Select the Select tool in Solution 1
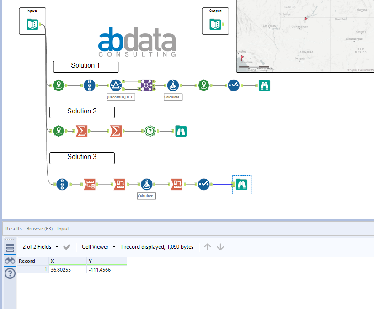Viewport: 374px width, 309px height. (234, 85)
